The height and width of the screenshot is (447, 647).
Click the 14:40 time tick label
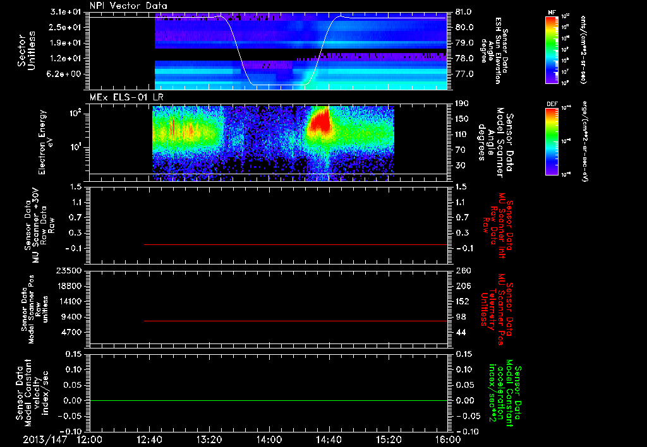(x=329, y=439)
